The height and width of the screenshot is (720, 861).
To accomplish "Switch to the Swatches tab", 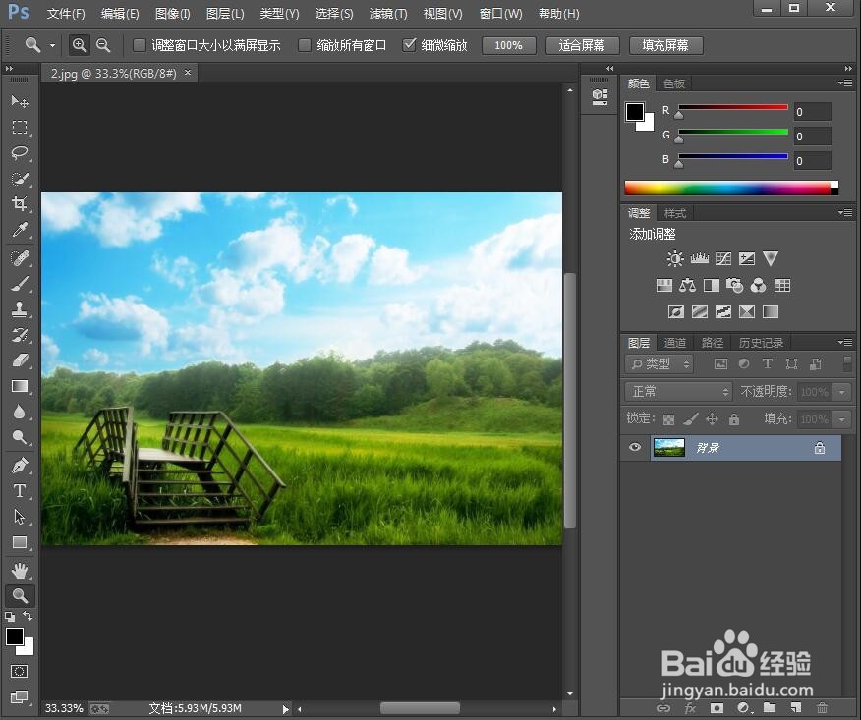I will tap(674, 83).
